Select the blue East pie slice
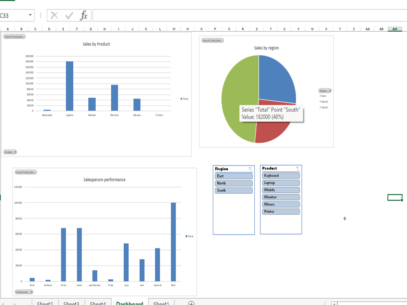The image size is (407, 305). coord(275,79)
